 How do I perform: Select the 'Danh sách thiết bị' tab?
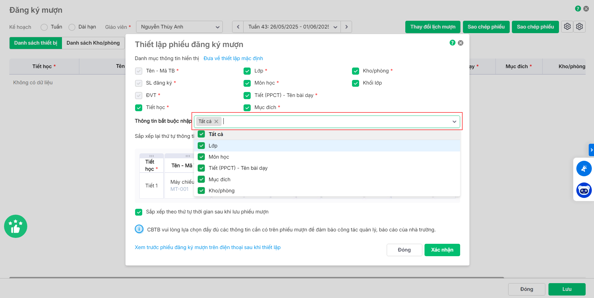[36, 43]
